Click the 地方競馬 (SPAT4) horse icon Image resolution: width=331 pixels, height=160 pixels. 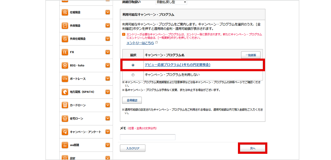click(65, 92)
